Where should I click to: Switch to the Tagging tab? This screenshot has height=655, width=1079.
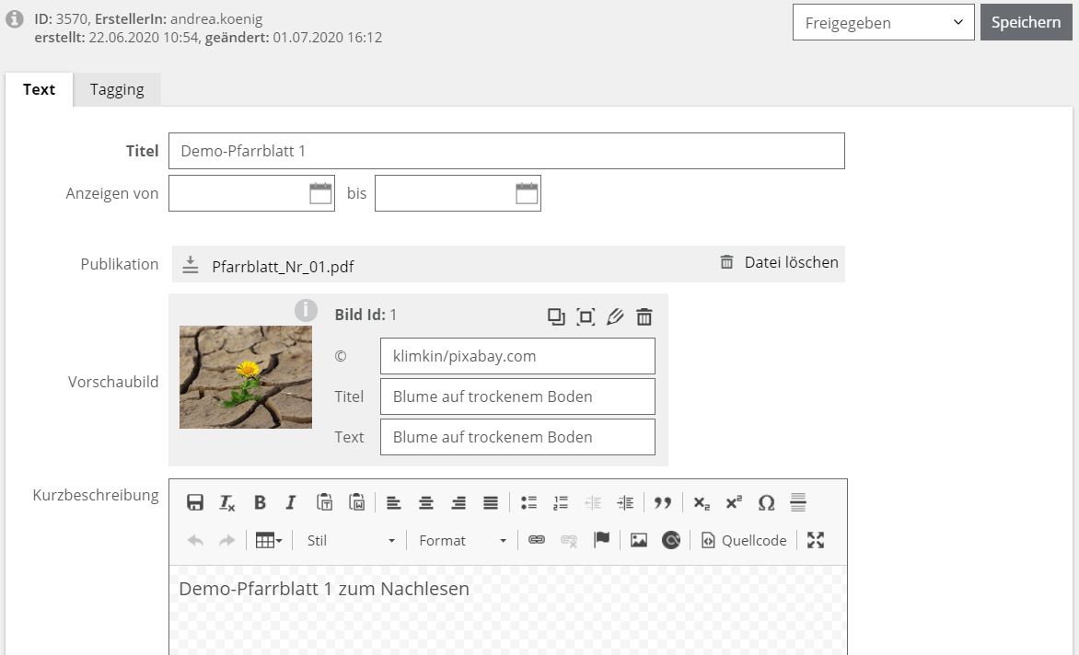pyautogui.click(x=117, y=89)
